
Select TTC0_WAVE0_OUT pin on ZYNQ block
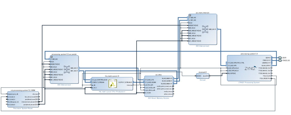coord(265,68)
